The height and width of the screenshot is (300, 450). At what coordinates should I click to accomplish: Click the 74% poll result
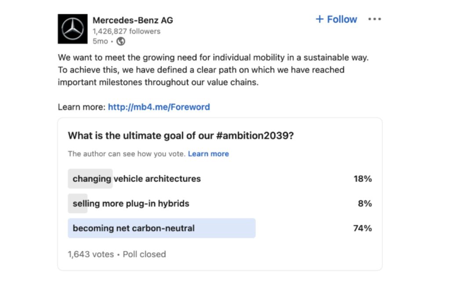click(363, 228)
